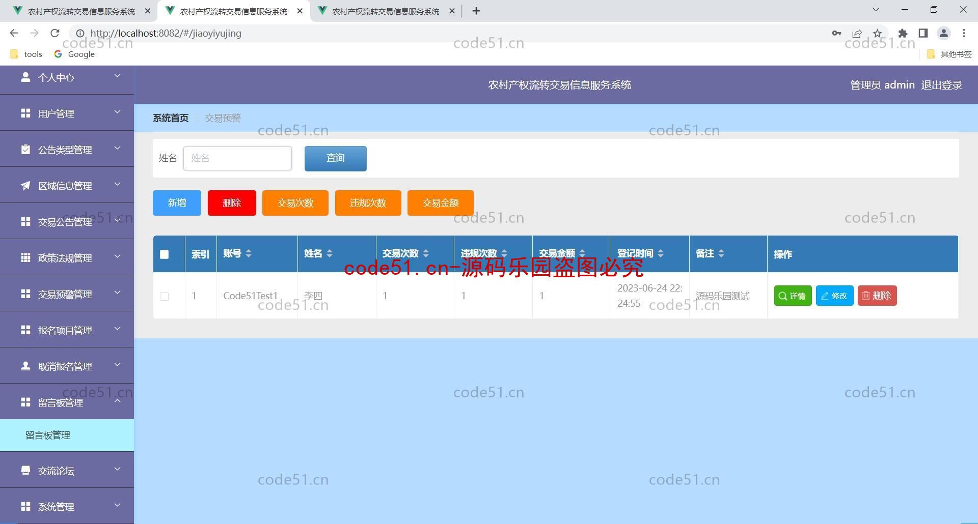Open the Chrome three-dot menu
Screen dimensions: 978x524
pyautogui.click(x=964, y=33)
